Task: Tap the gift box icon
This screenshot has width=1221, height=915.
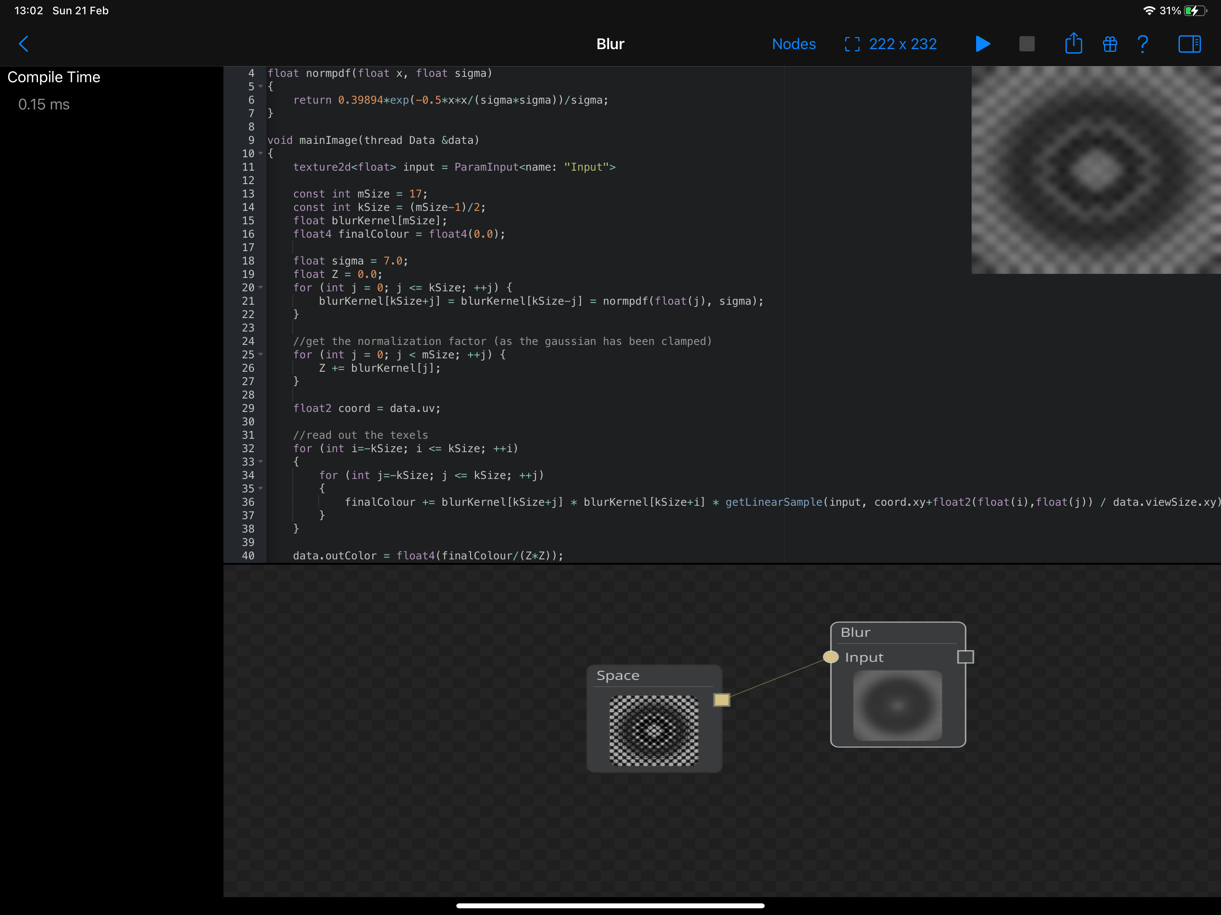Action: pyautogui.click(x=1110, y=44)
